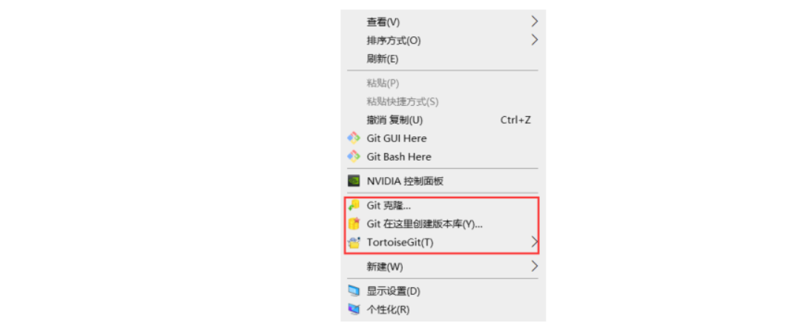Click the Git clone (克隆) icon
The height and width of the screenshot is (328, 798).
(x=354, y=205)
